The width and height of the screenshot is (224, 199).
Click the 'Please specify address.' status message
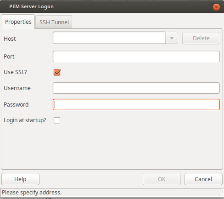click(x=32, y=193)
